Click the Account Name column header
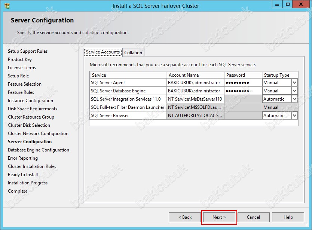 (x=195, y=75)
